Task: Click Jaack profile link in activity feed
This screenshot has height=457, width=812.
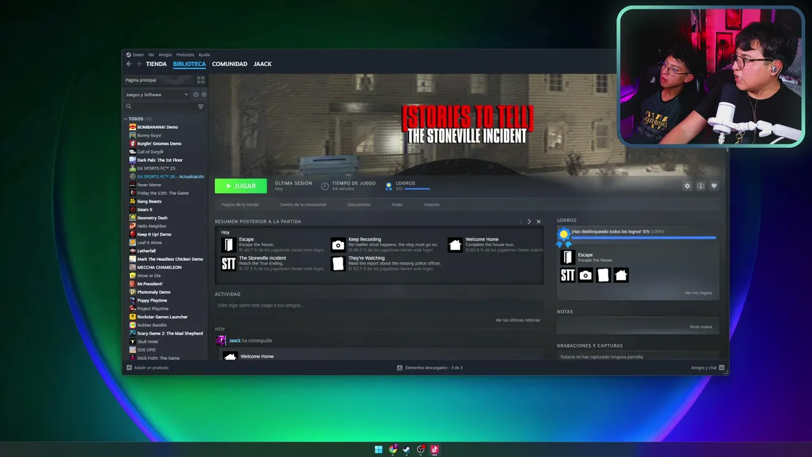Action: point(235,341)
